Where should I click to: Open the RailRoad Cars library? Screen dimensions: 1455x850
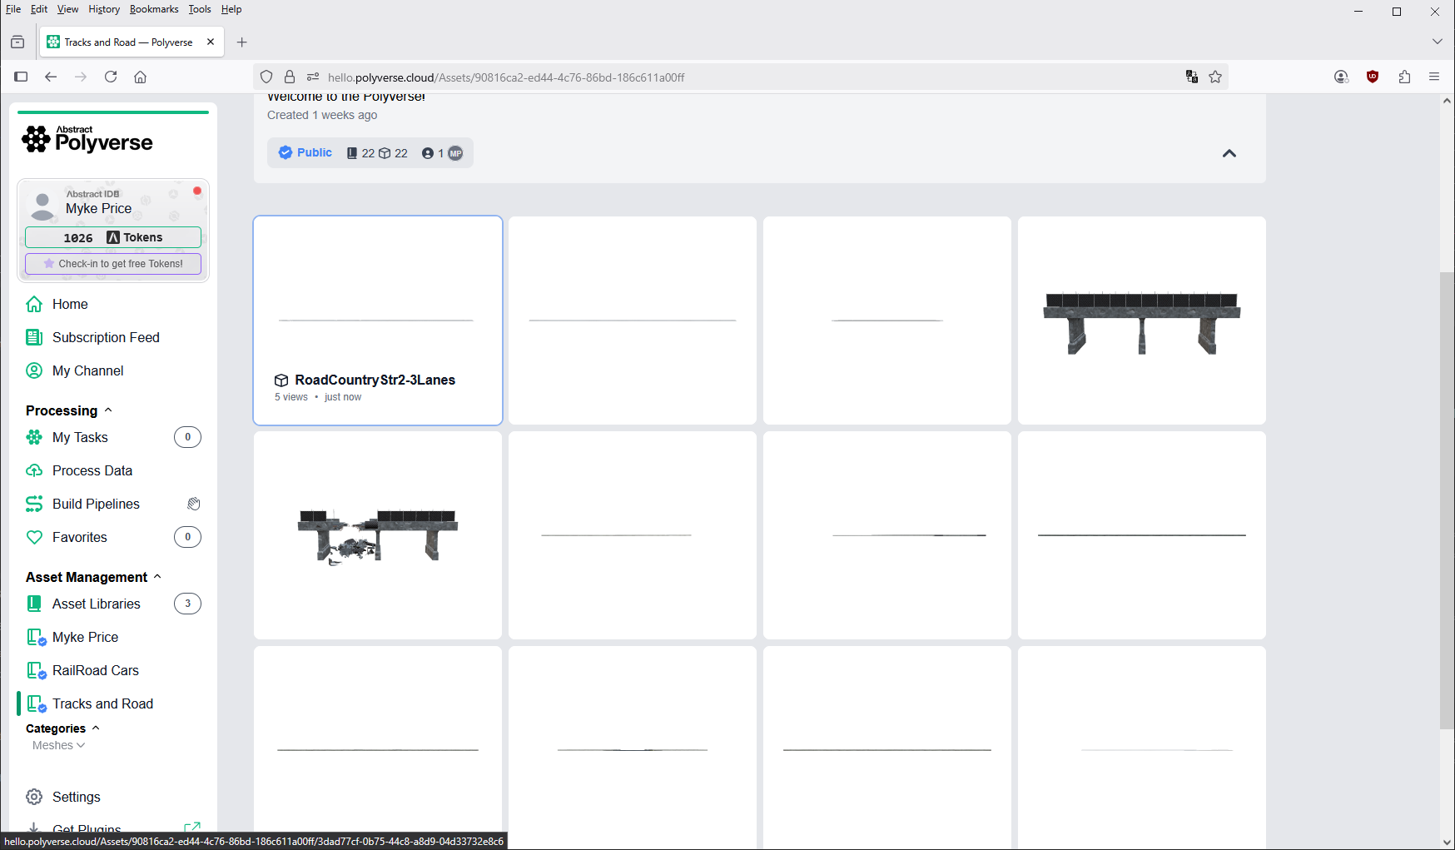pos(95,670)
